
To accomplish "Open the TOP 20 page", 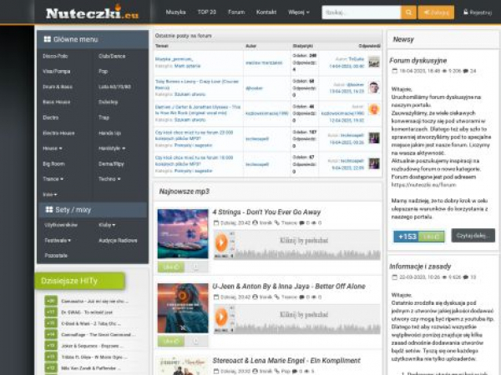I will [206, 12].
